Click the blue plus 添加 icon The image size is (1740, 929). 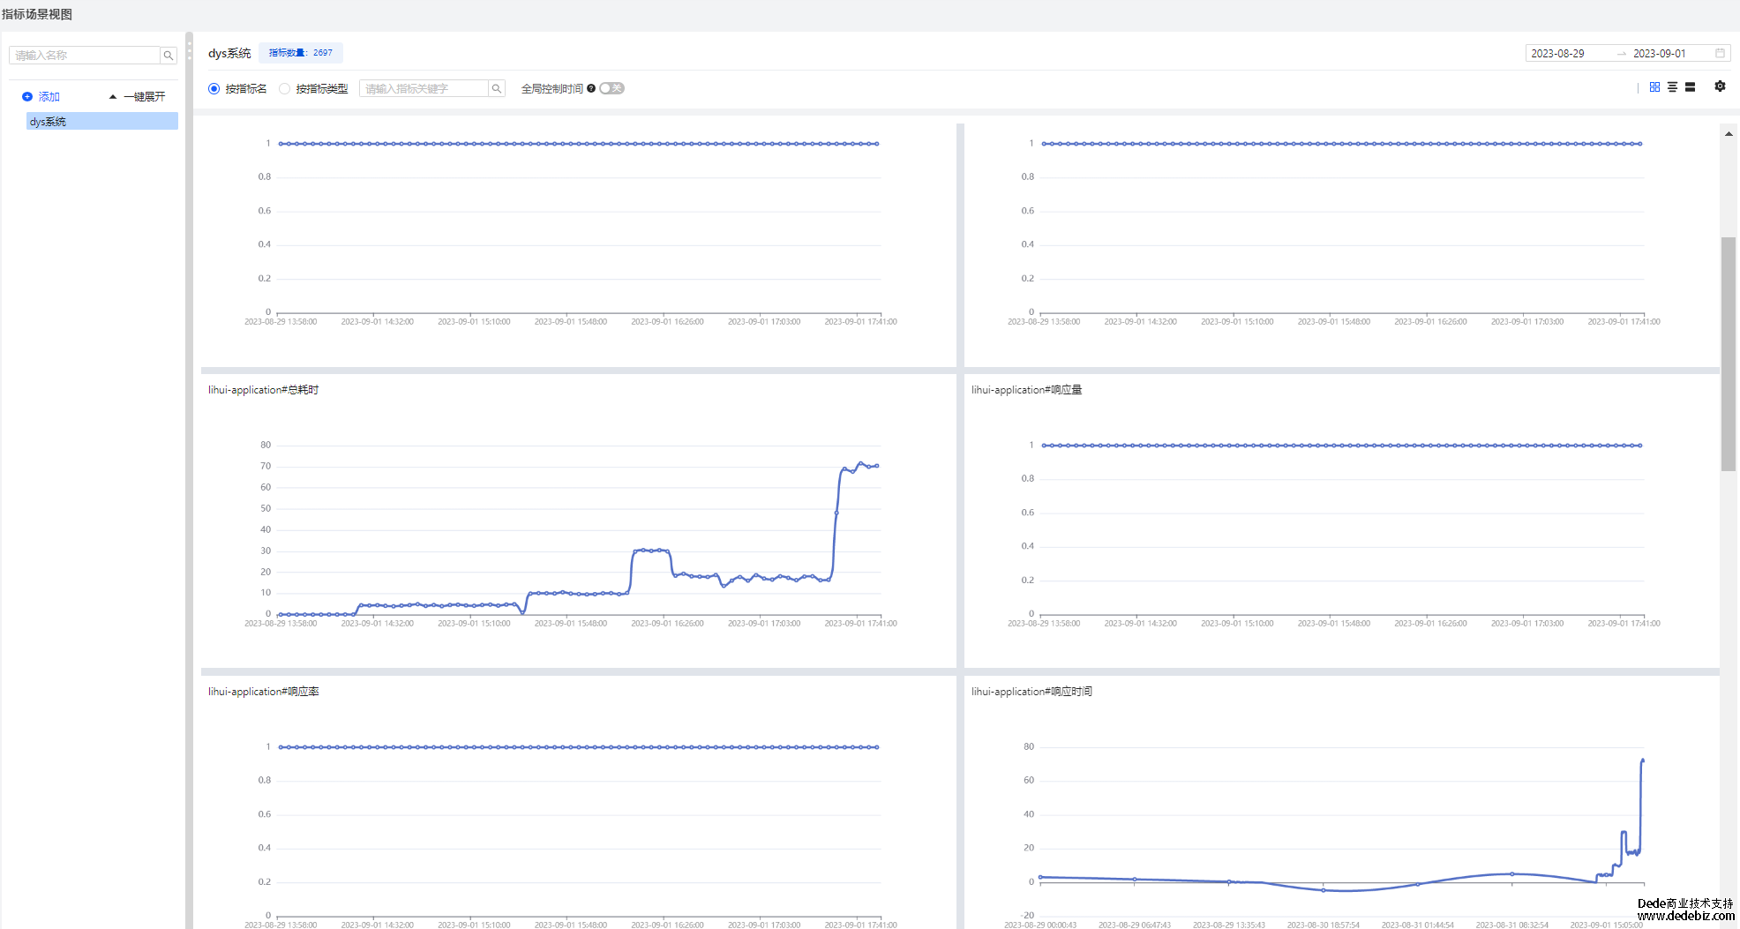tap(27, 97)
